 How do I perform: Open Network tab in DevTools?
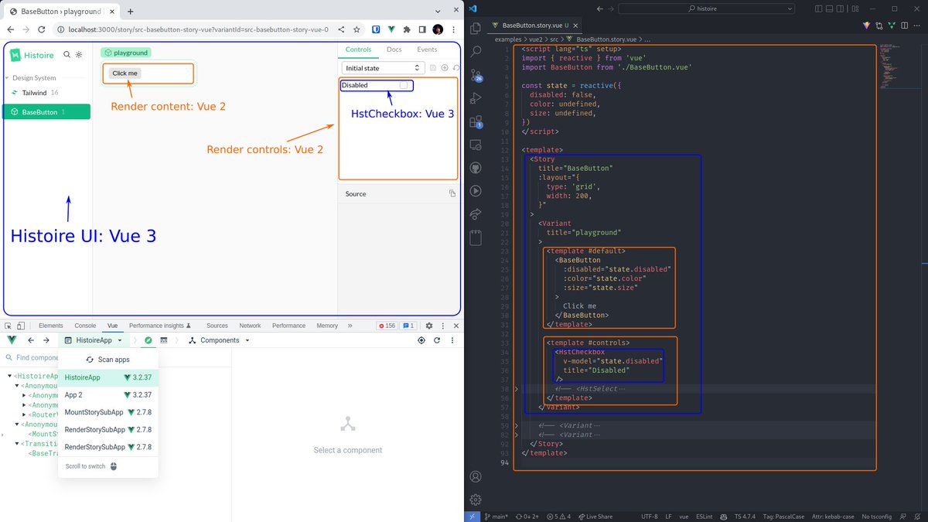(x=250, y=326)
